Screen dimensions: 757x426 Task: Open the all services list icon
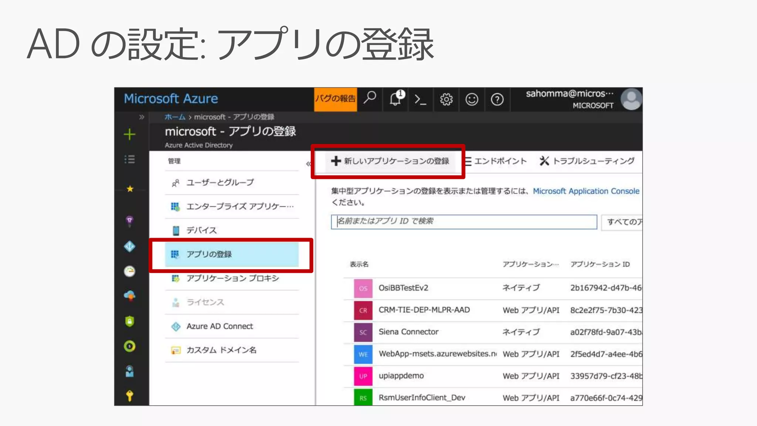pos(129,159)
